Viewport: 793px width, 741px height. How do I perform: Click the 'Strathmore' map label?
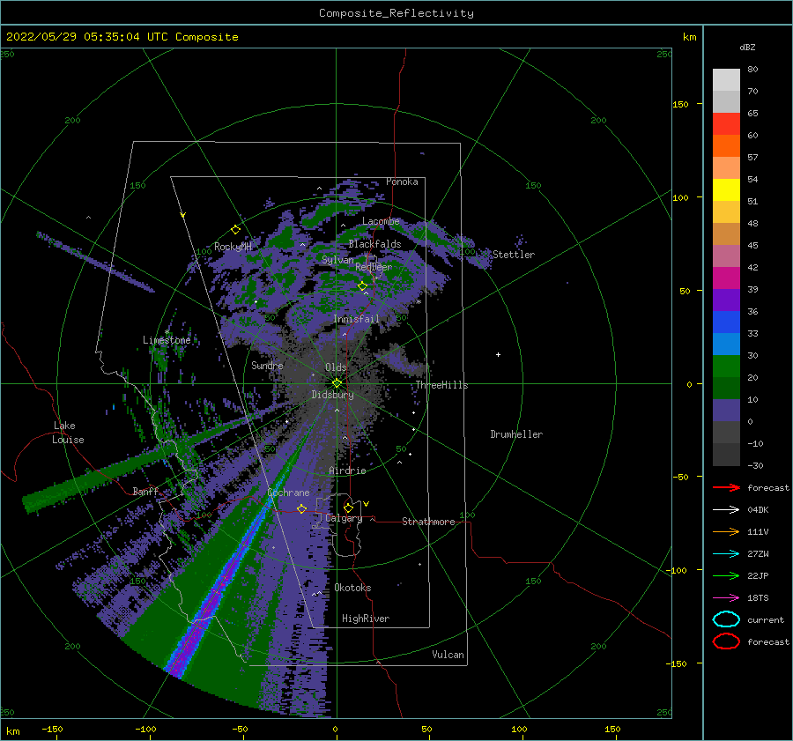(x=428, y=522)
